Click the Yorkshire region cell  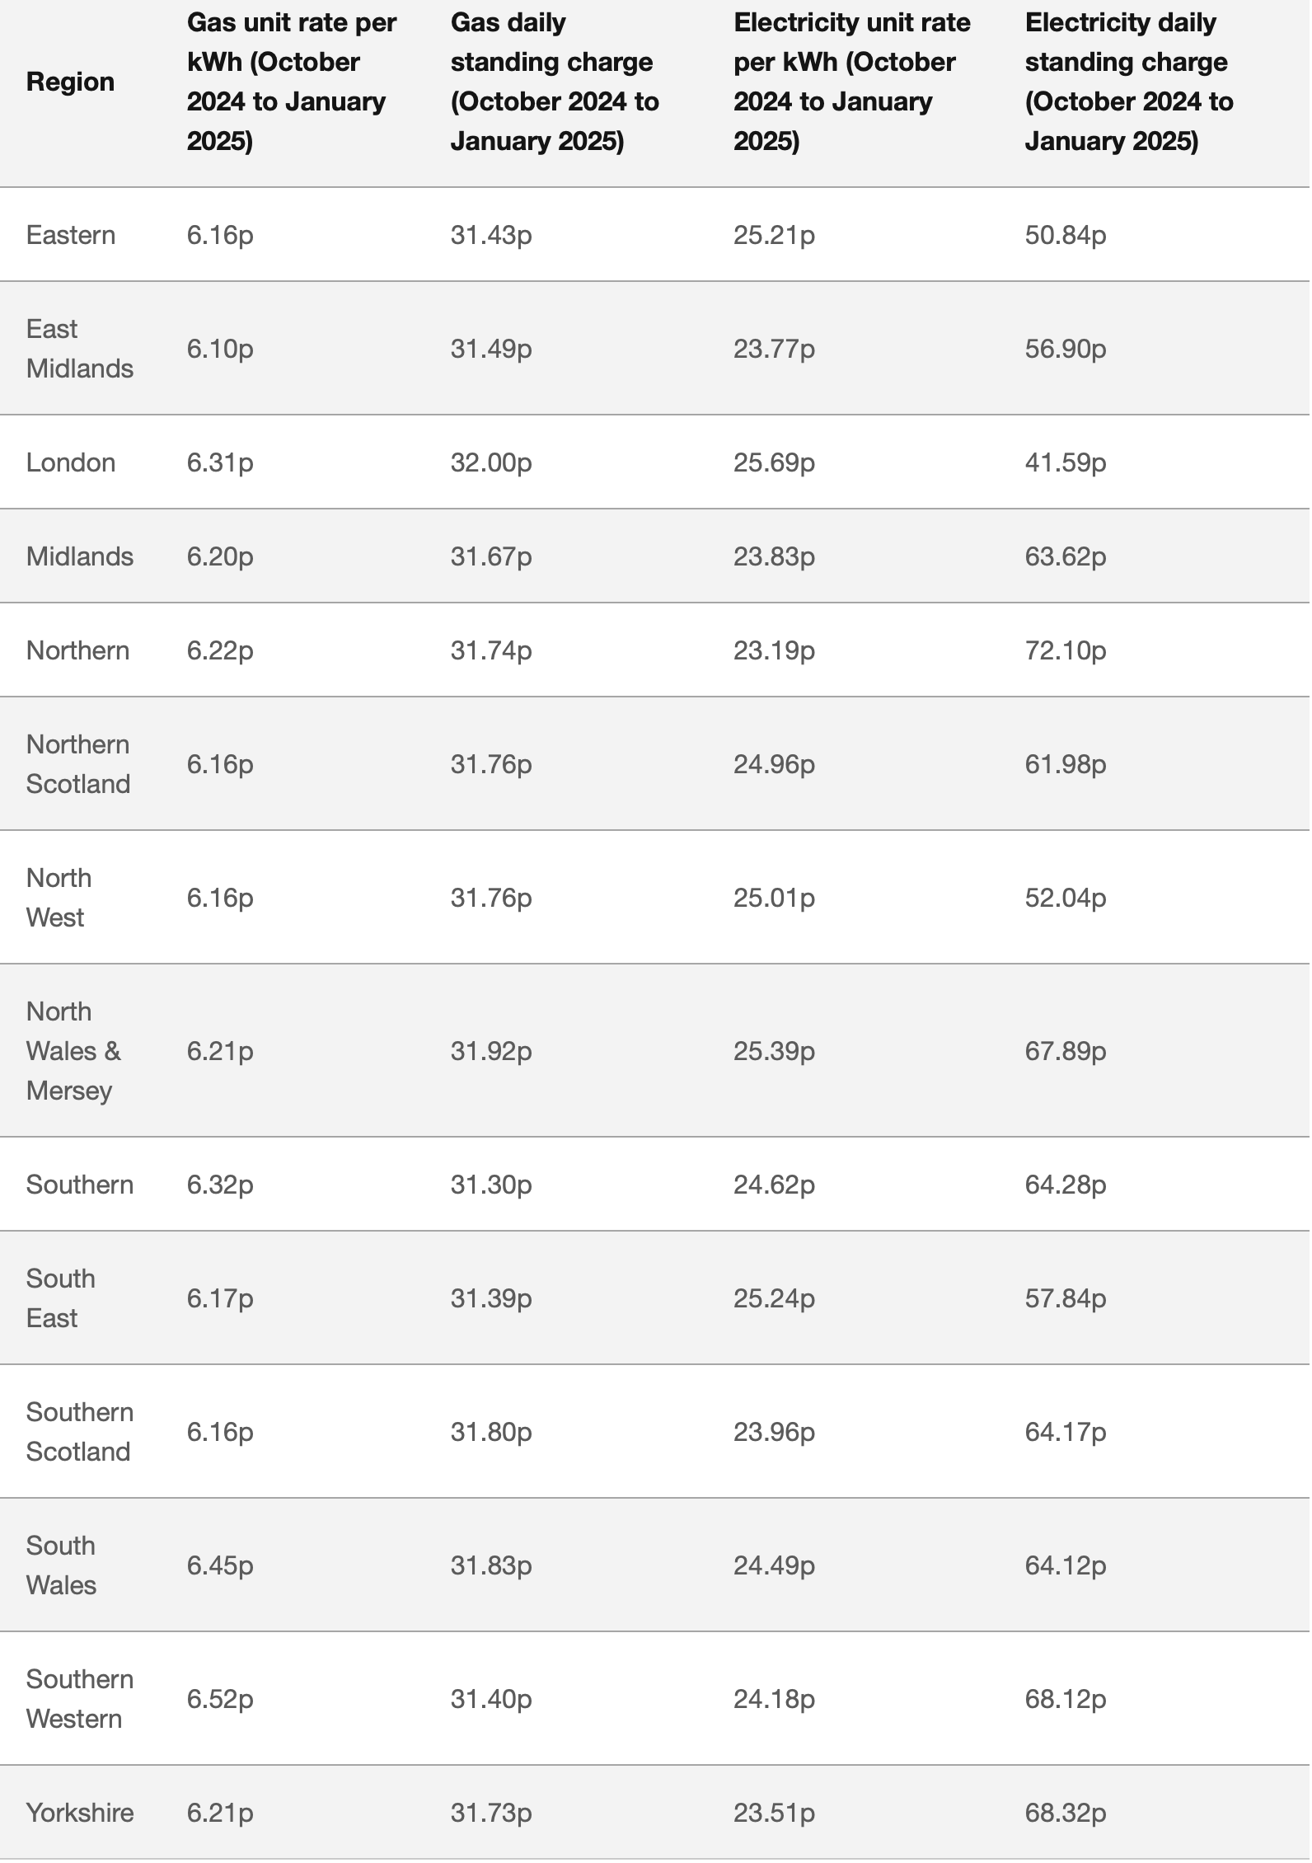(x=80, y=1813)
